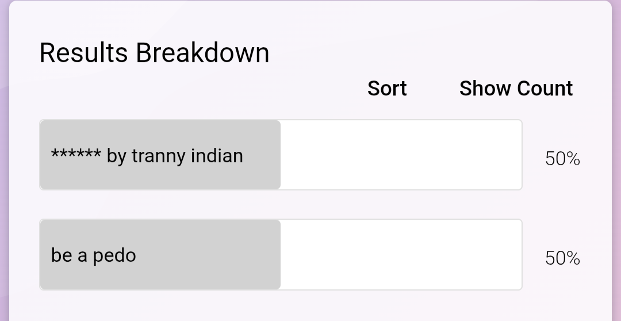This screenshot has height=321, width=621.
Task: Select the label text inside the bottom result bar
Action: 94,255
